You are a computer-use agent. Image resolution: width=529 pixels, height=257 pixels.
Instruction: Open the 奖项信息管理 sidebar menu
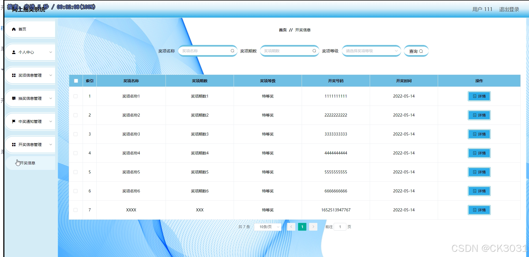point(30,75)
